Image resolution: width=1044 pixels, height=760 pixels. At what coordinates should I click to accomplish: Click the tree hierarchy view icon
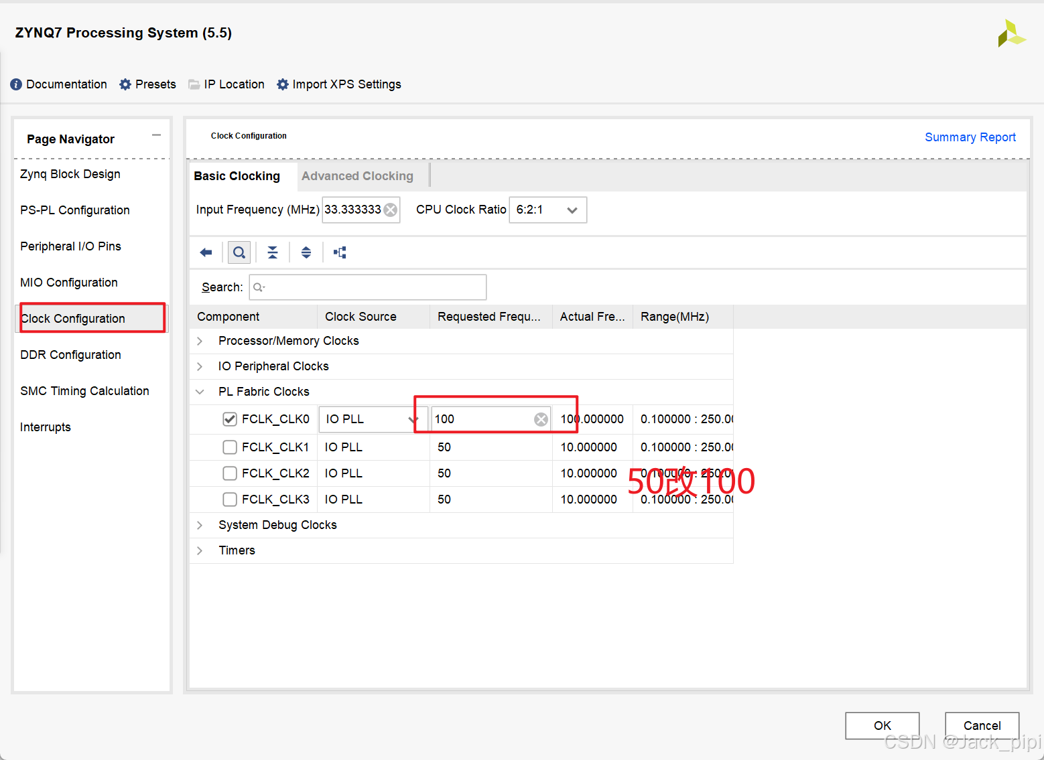pyautogui.click(x=340, y=252)
